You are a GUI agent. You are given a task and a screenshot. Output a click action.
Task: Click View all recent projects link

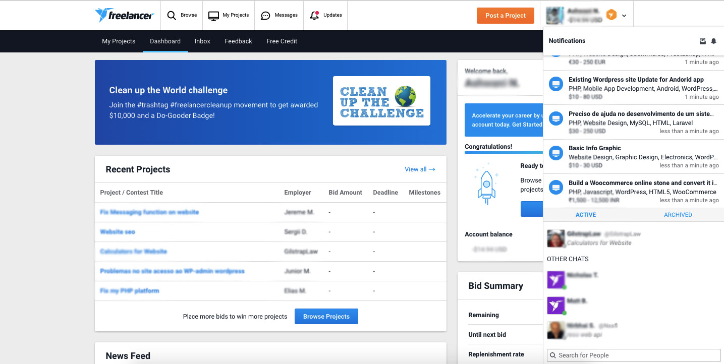tap(420, 169)
